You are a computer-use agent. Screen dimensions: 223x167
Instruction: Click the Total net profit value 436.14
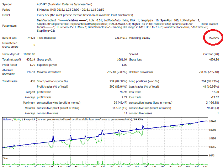[x=31, y=59]
